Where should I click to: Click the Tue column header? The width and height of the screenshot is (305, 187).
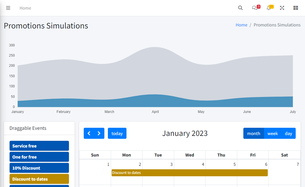point(158,155)
